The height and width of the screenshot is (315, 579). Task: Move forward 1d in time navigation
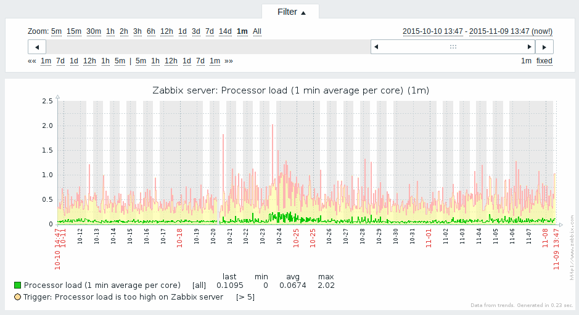[x=187, y=61]
